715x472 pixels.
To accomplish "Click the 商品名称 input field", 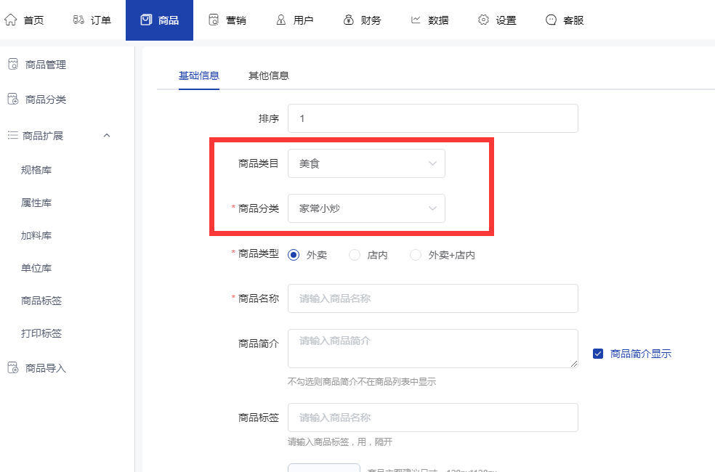I will (x=433, y=298).
